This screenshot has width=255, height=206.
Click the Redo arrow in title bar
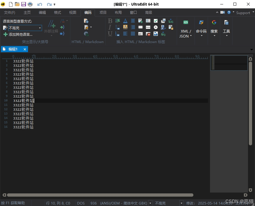point(49,4)
